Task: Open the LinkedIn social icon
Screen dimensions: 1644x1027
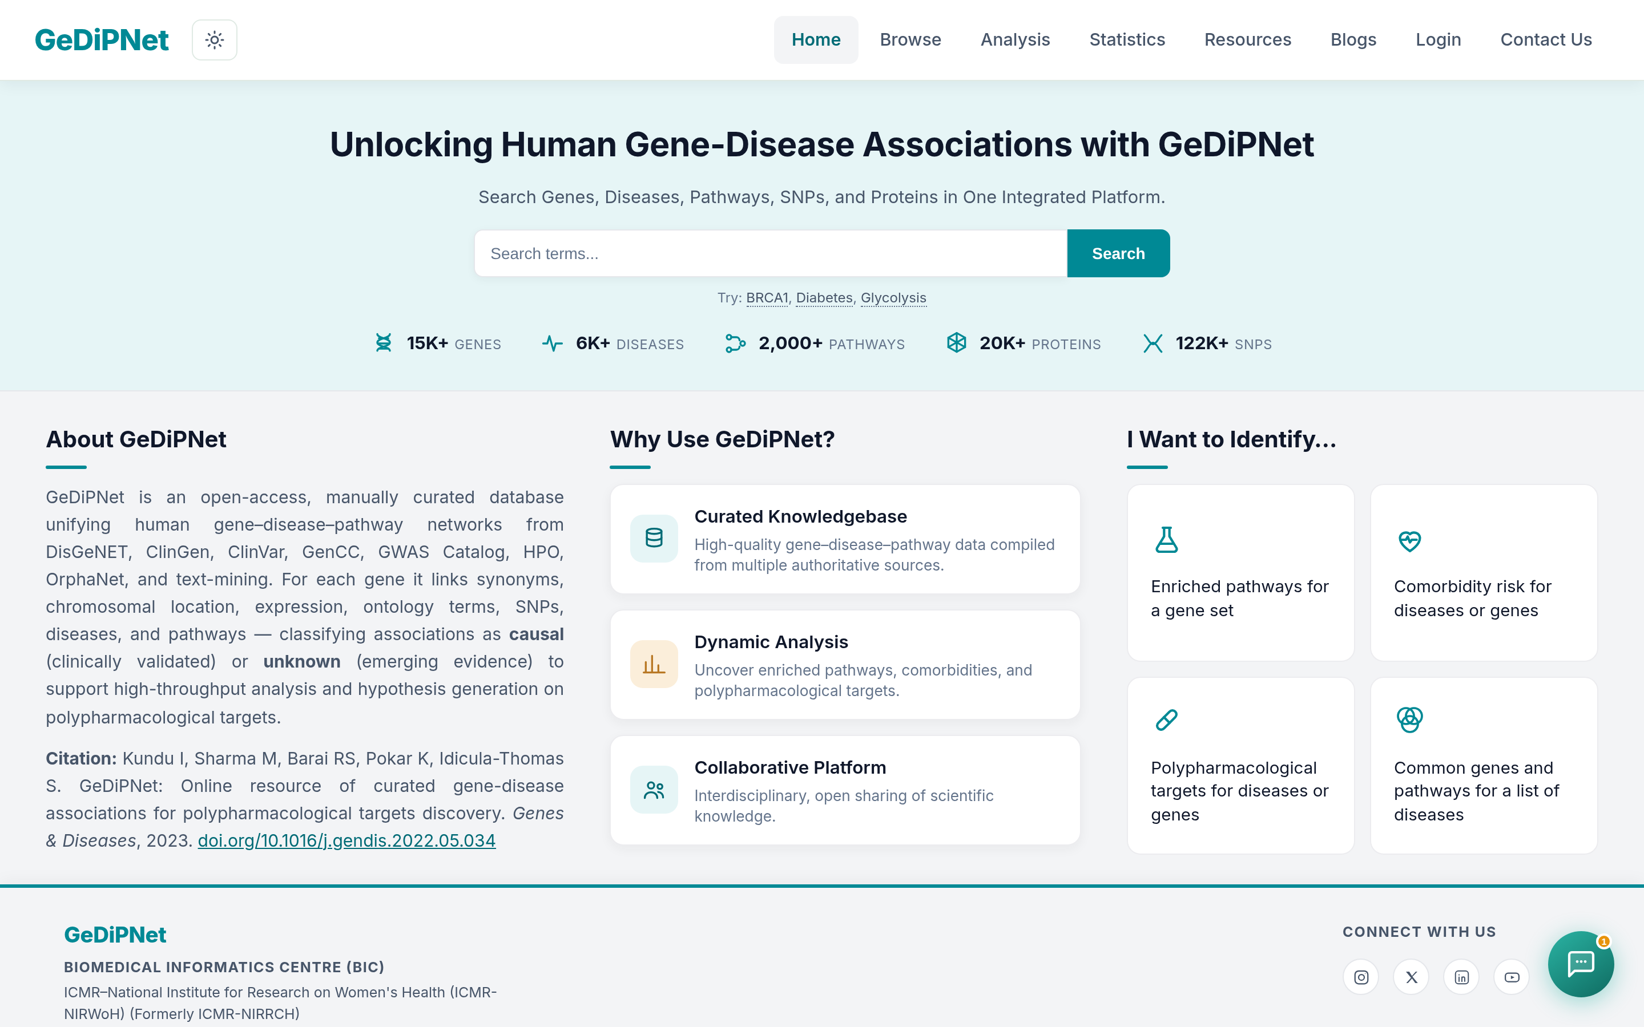Action: [x=1461, y=977]
